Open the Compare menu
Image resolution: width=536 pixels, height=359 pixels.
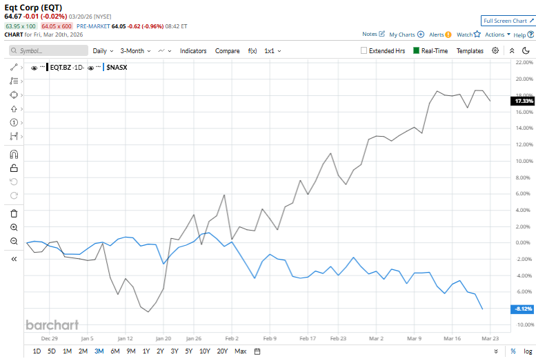pyautogui.click(x=228, y=50)
